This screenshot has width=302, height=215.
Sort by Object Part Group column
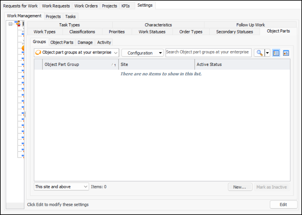click(x=80, y=64)
